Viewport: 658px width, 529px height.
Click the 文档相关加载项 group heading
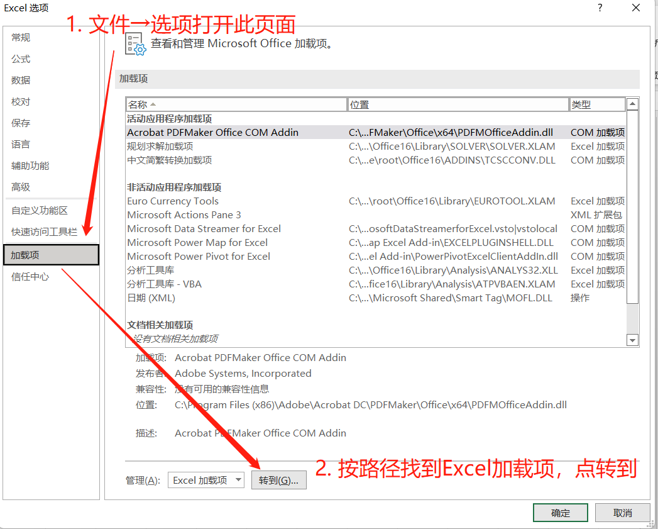coord(160,325)
